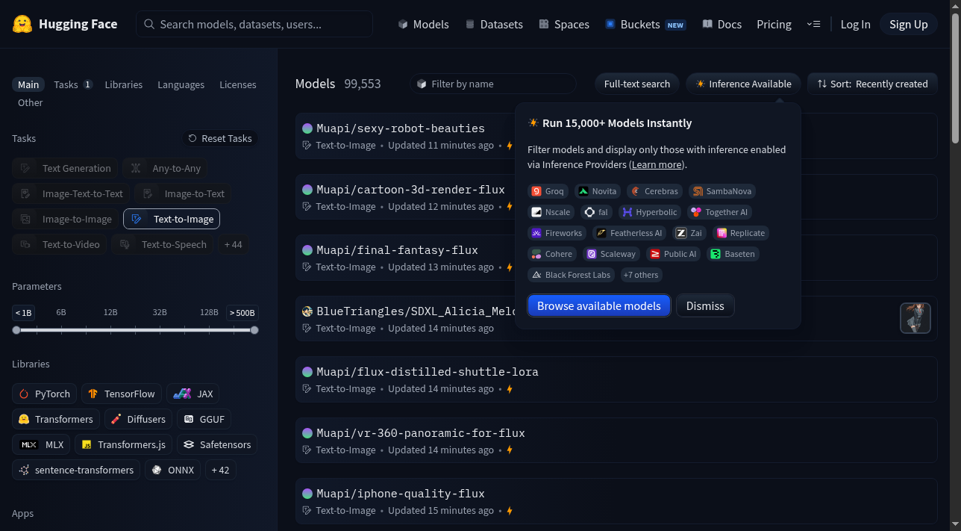Select the Main filter tab
This screenshot has width=961, height=531.
pyautogui.click(x=28, y=84)
